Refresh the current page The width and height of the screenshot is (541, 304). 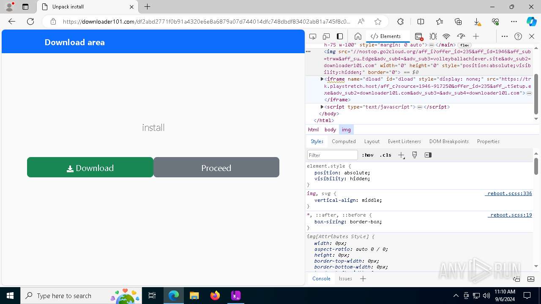click(30, 22)
